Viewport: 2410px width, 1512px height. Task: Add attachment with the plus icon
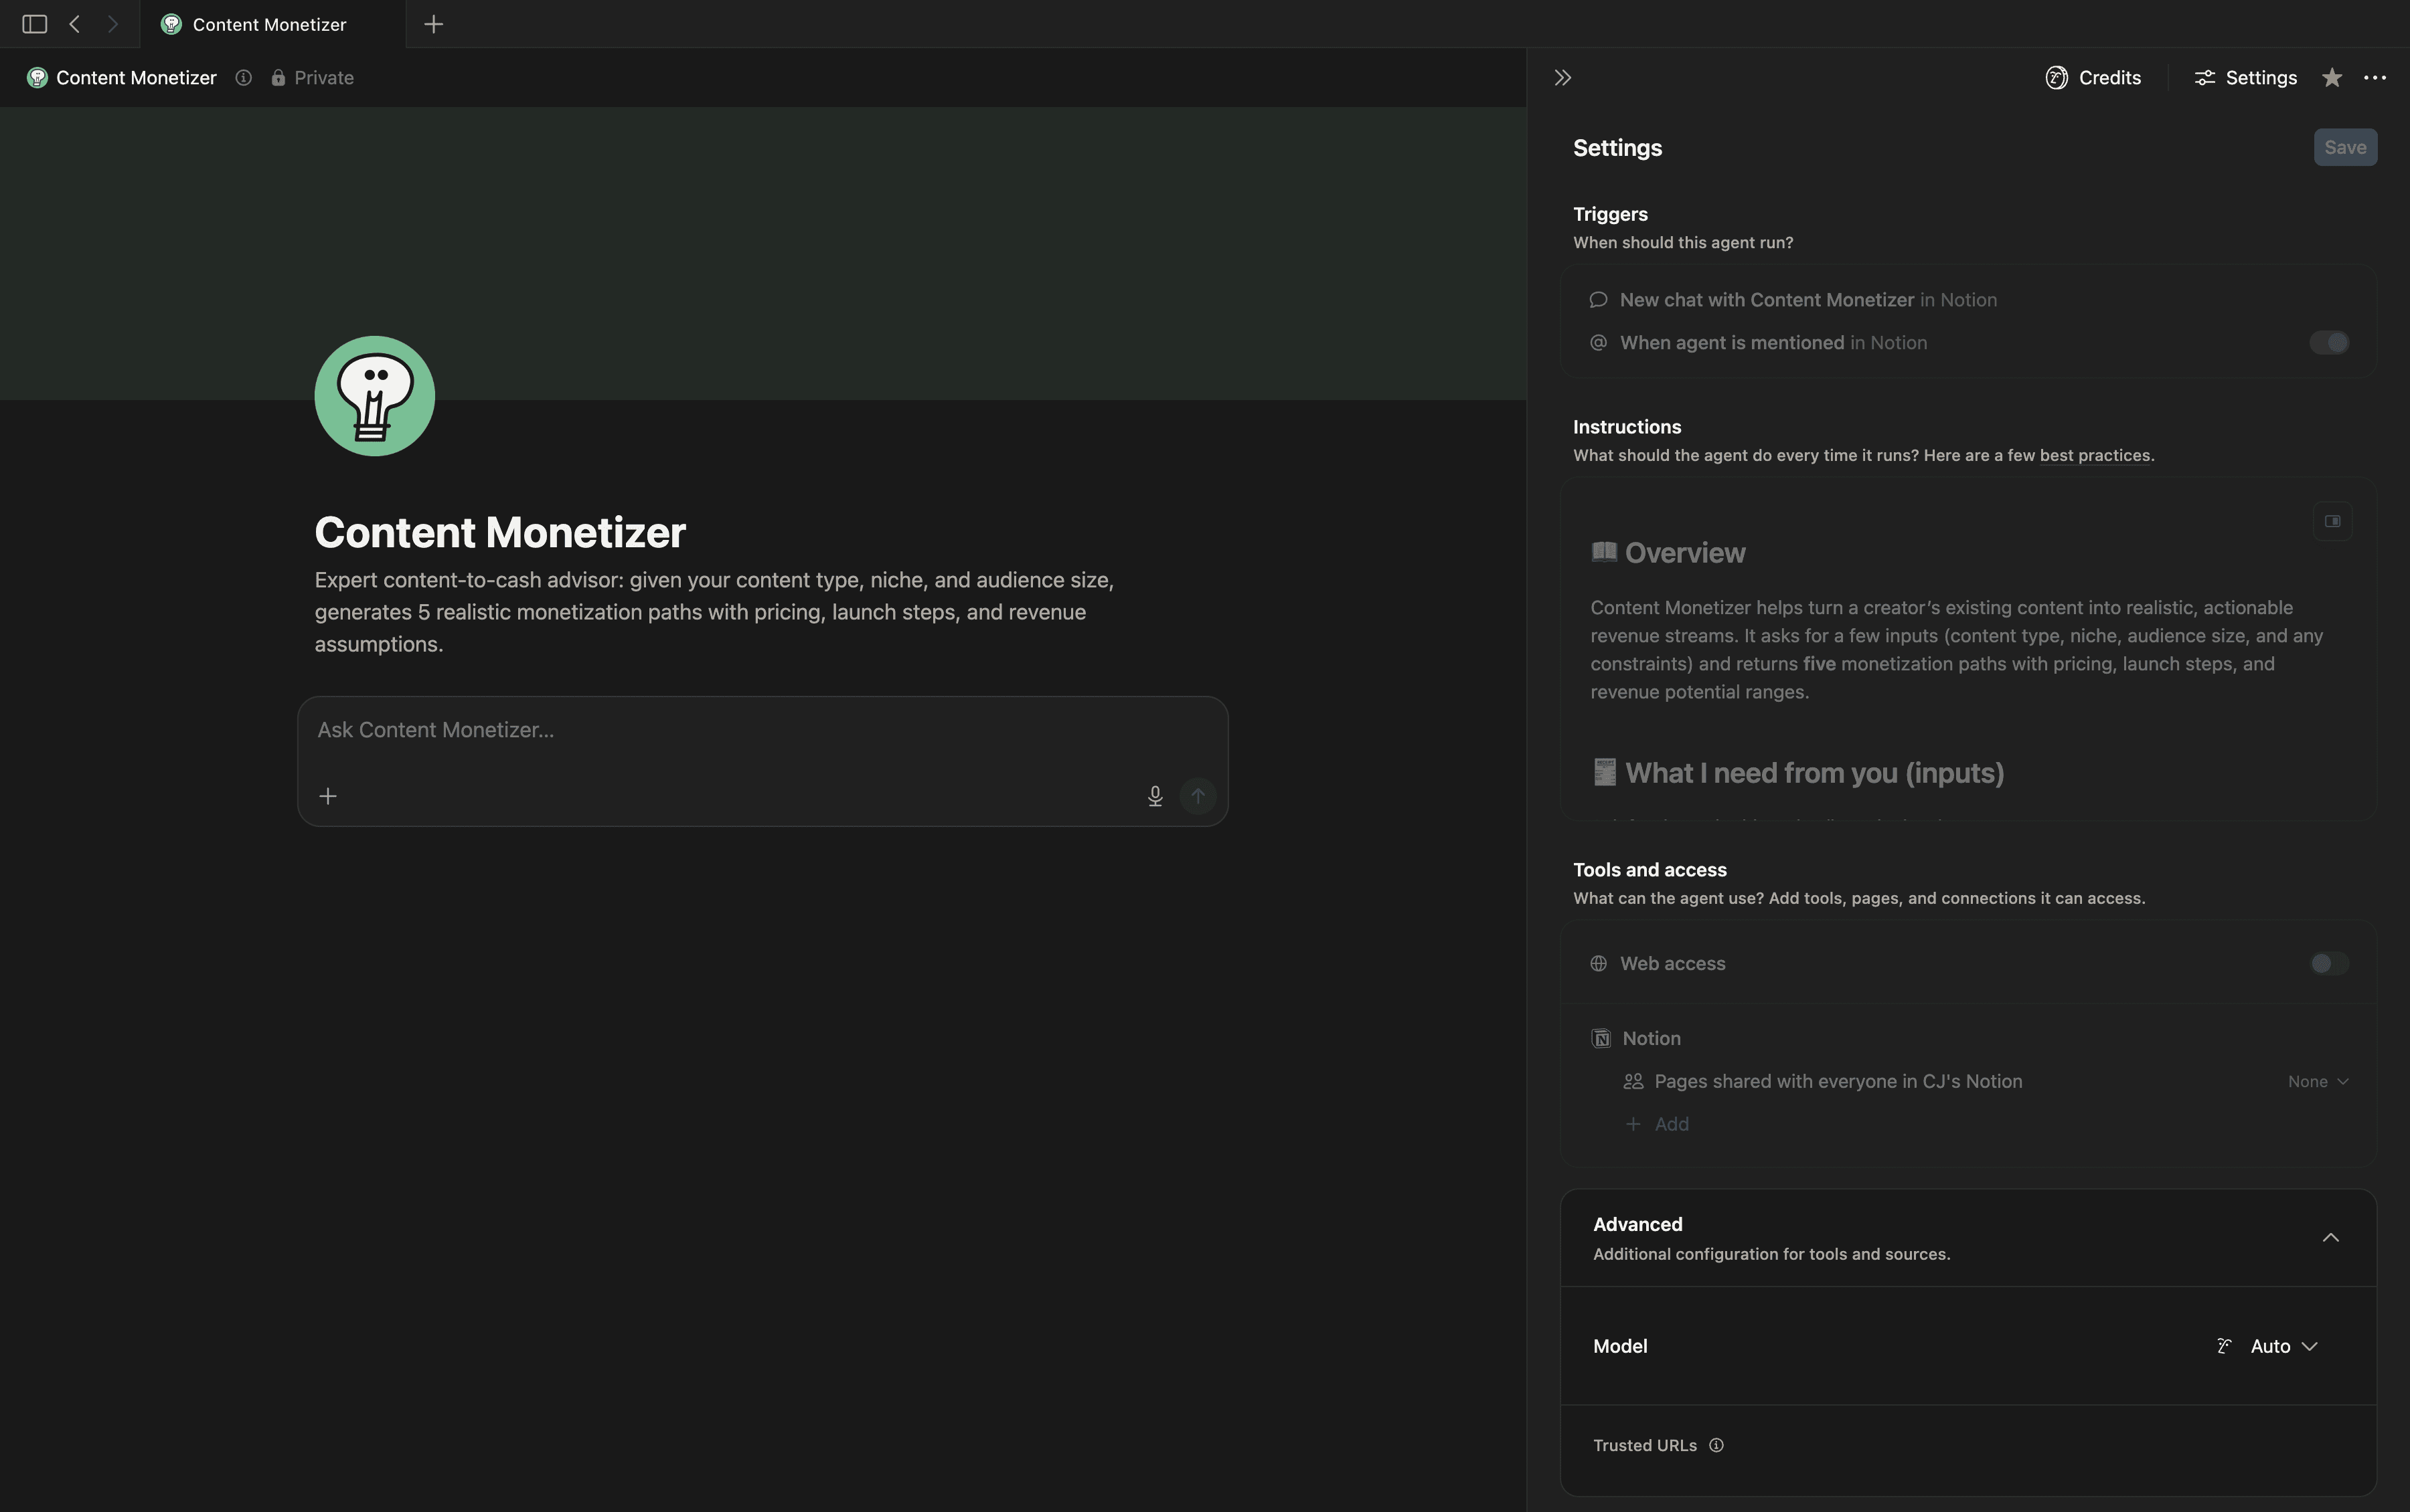tap(328, 796)
